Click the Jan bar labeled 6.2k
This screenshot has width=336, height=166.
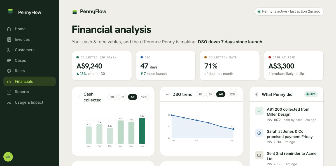[89, 135]
